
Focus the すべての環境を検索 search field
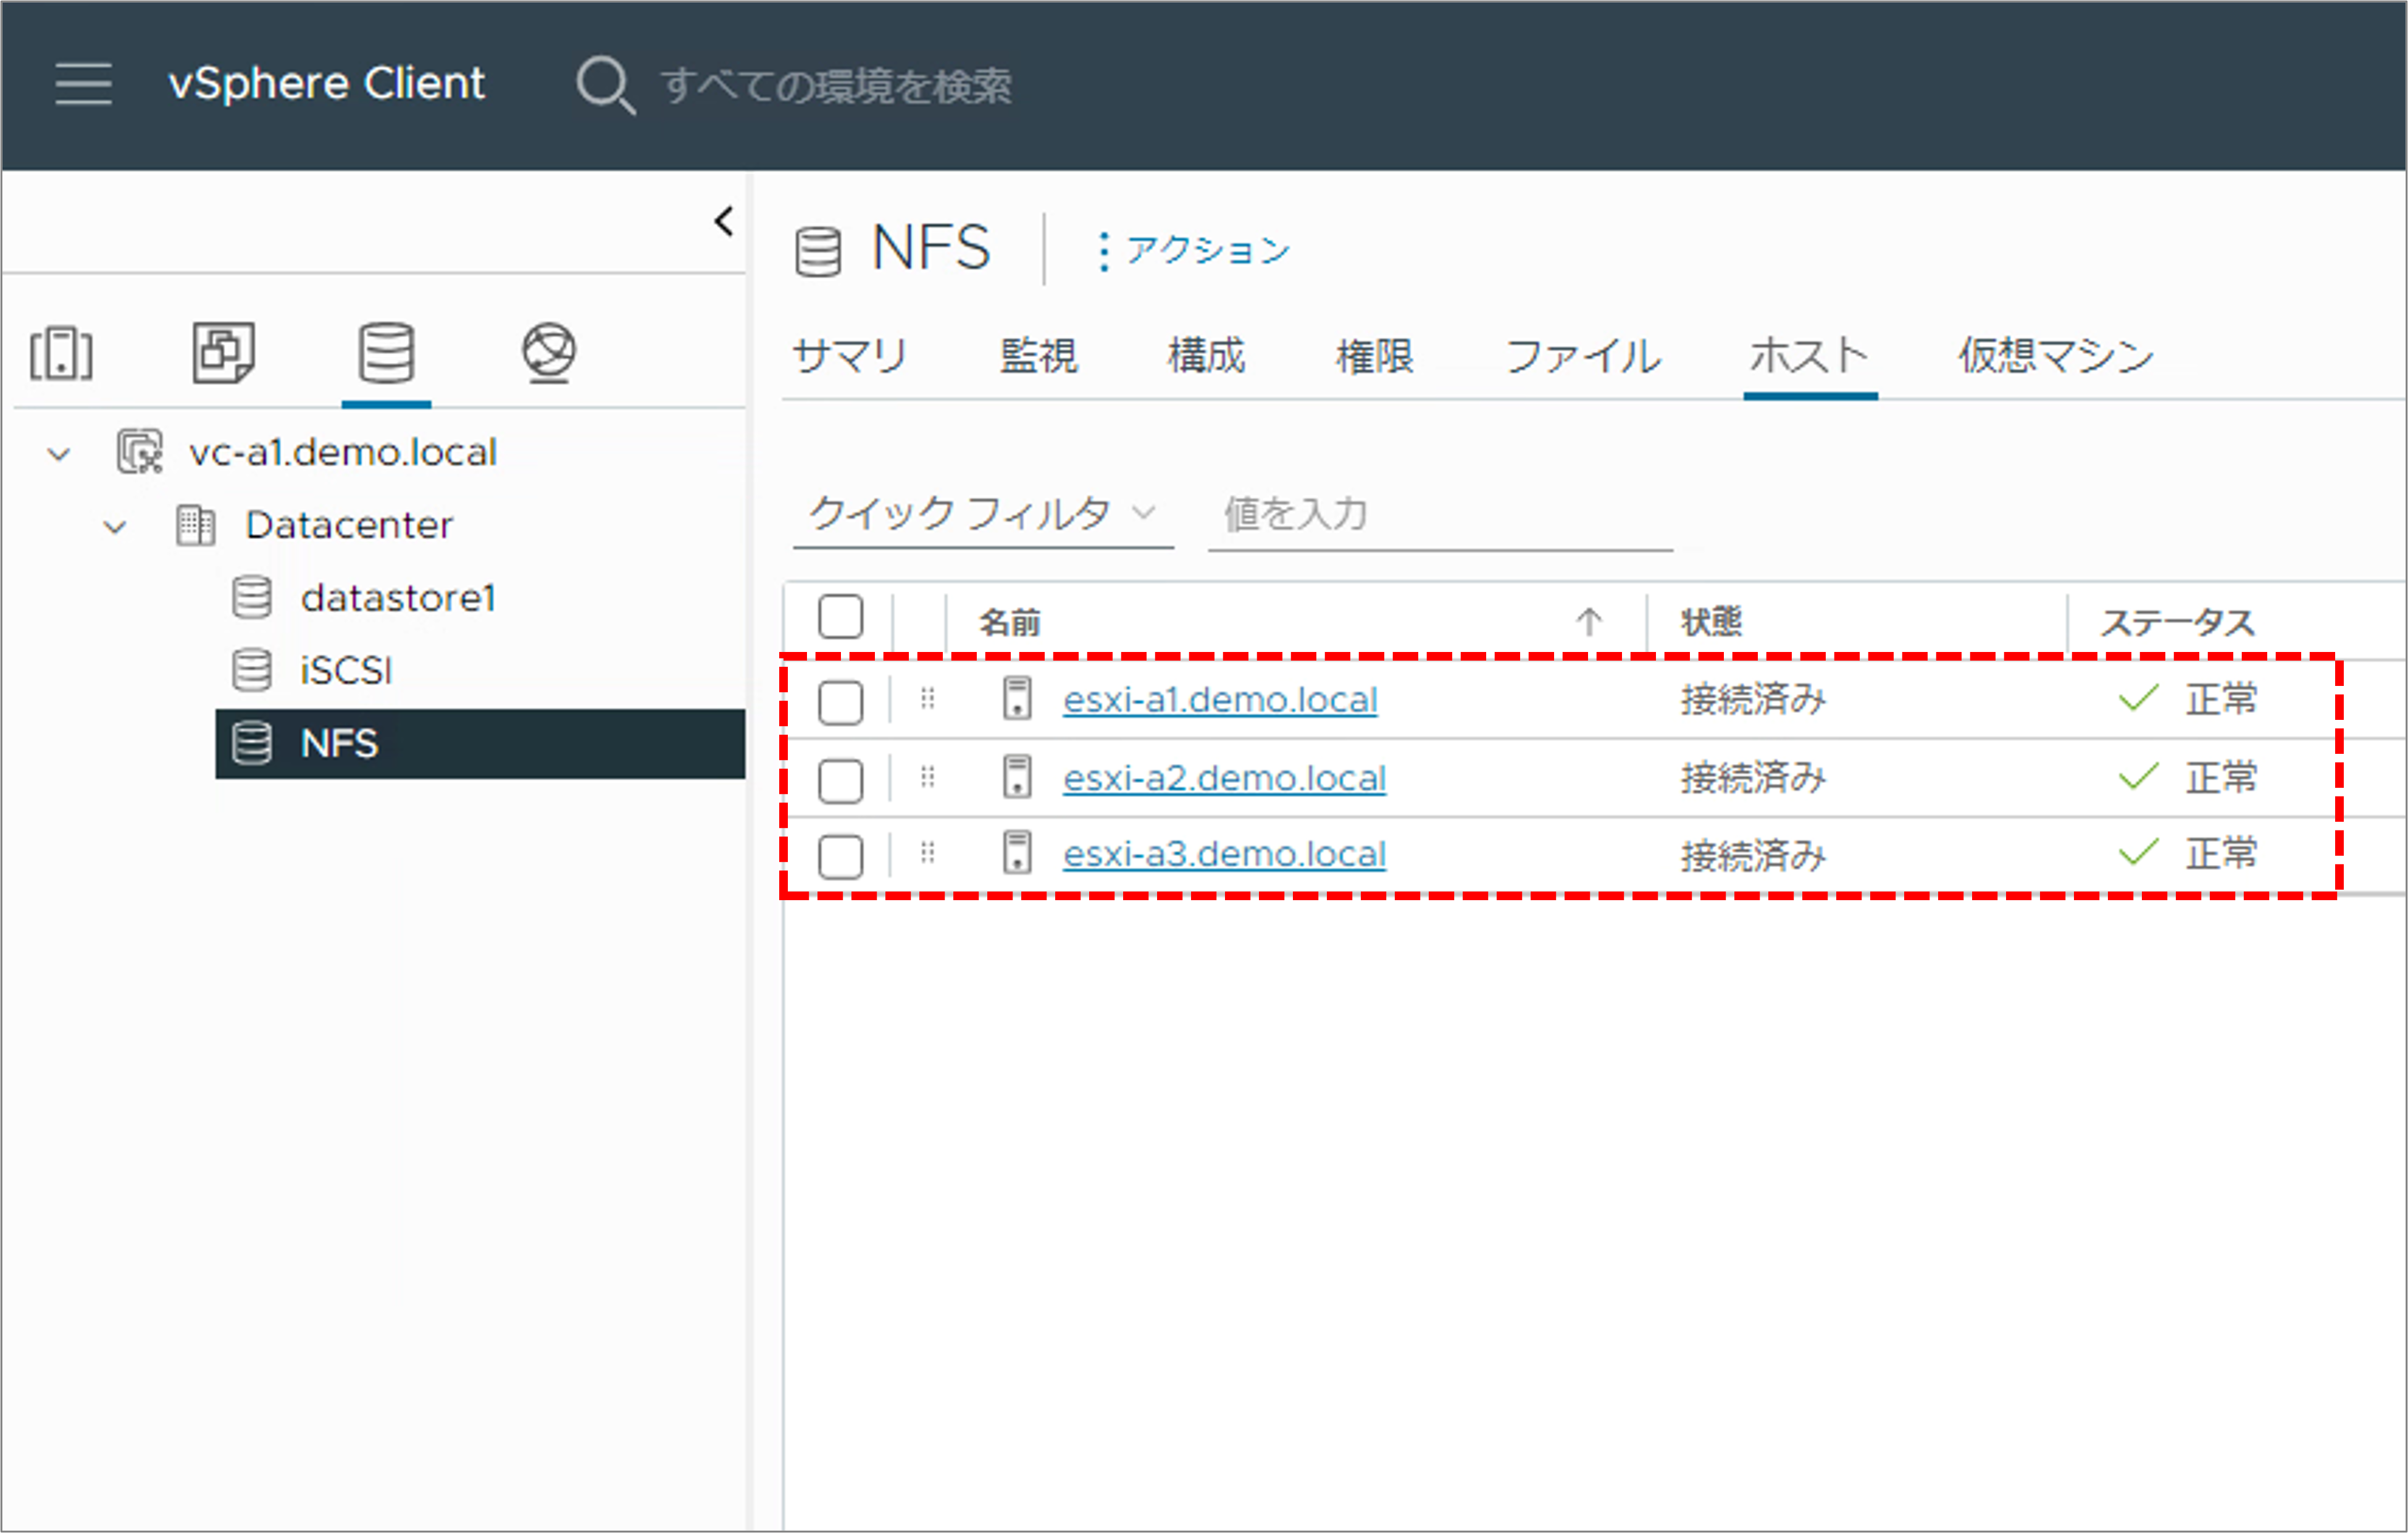pyautogui.click(x=836, y=86)
